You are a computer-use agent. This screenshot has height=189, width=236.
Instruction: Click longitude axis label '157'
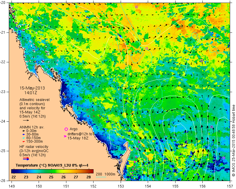(230, 186)
